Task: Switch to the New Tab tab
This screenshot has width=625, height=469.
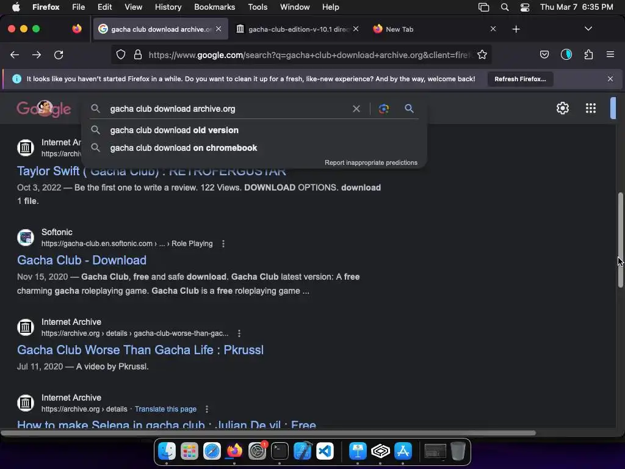Action: [x=433, y=29]
